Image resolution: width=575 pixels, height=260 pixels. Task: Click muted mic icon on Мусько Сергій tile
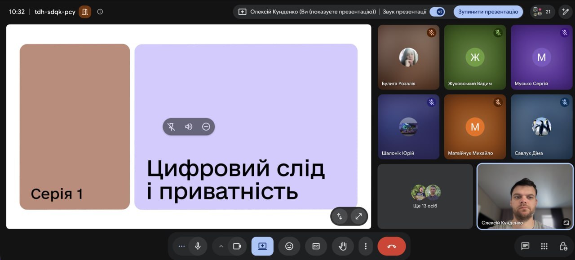coord(565,32)
